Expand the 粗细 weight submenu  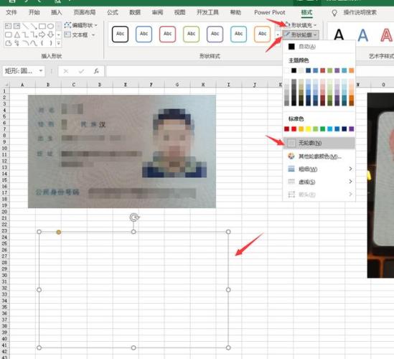[319, 169]
